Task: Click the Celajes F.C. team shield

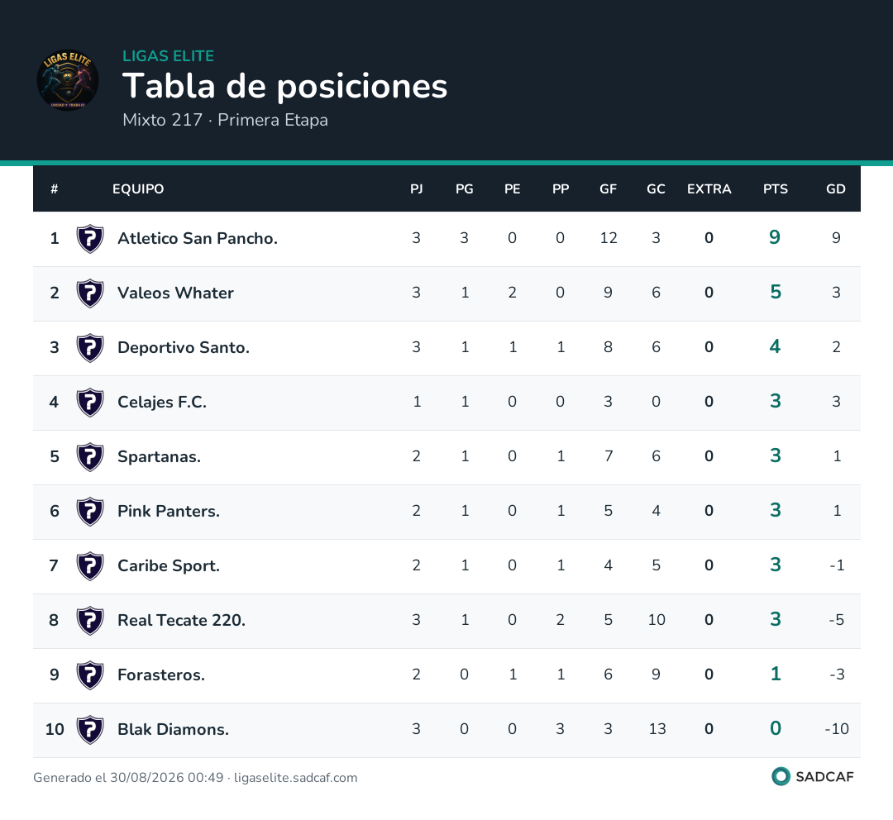Action: pos(90,402)
